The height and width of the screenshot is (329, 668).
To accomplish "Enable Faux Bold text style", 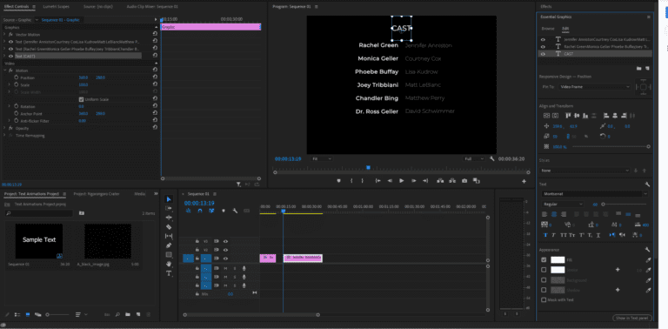I will 545,235.
